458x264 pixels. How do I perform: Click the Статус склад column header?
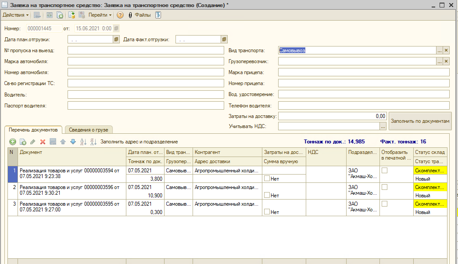click(x=430, y=152)
